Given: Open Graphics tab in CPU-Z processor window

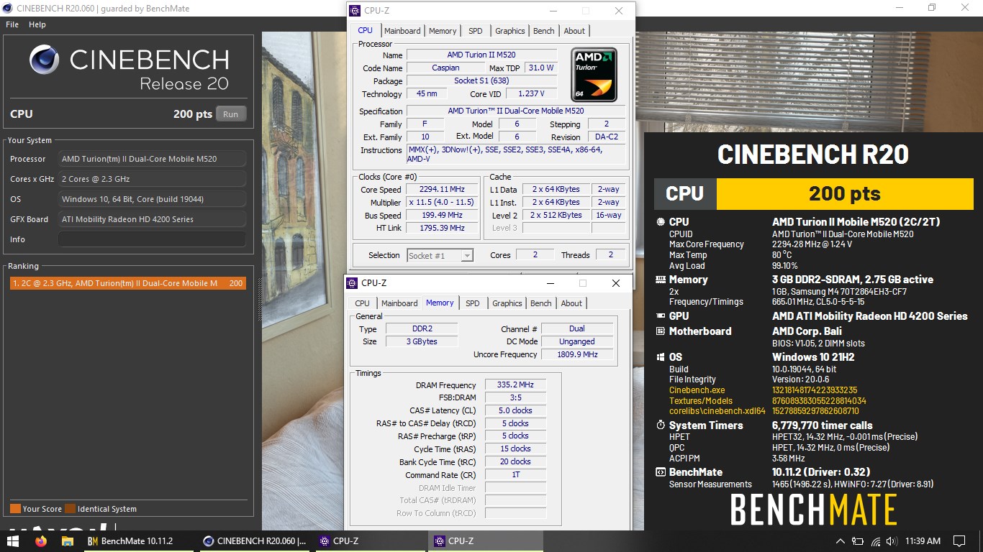Looking at the screenshot, I should pyautogui.click(x=509, y=31).
